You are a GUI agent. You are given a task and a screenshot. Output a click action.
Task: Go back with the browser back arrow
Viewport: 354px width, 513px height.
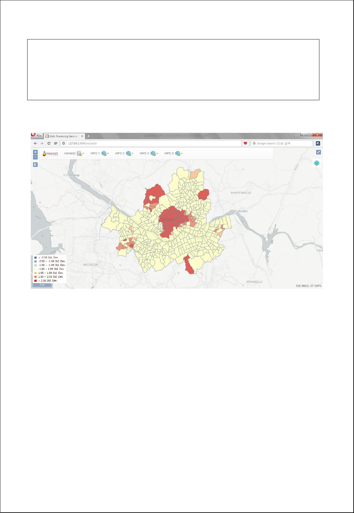point(35,143)
